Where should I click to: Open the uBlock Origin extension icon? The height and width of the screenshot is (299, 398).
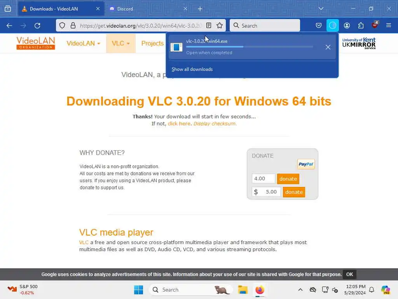(375, 25)
